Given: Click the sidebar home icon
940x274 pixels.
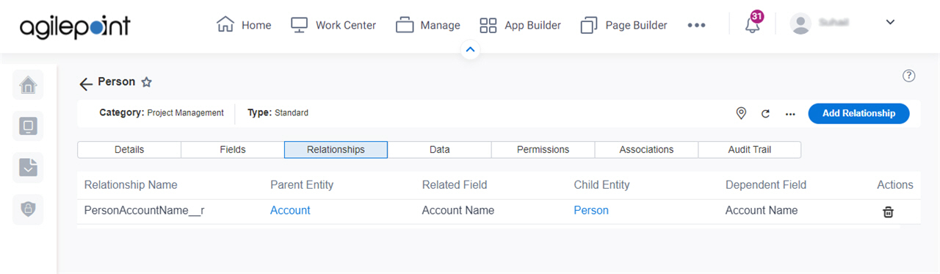Looking at the screenshot, I should tap(28, 85).
